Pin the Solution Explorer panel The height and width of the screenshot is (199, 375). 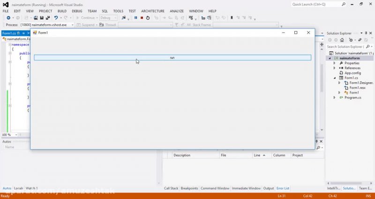click(367, 33)
